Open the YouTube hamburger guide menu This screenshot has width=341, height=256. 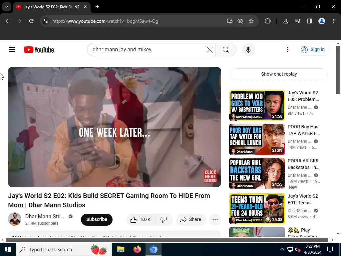coord(12,50)
